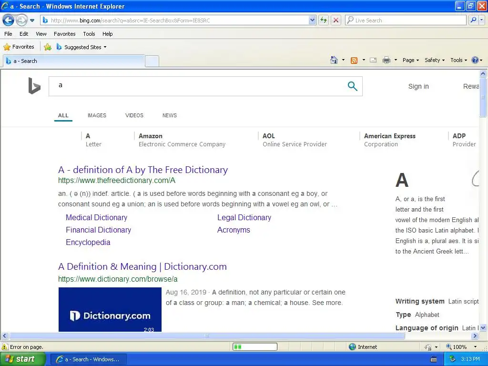Open the Page command bar menu
The height and width of the screenshot is (366, 488).
[x=410, y=60]
